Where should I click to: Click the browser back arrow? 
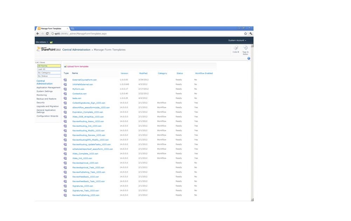point(38,34)
